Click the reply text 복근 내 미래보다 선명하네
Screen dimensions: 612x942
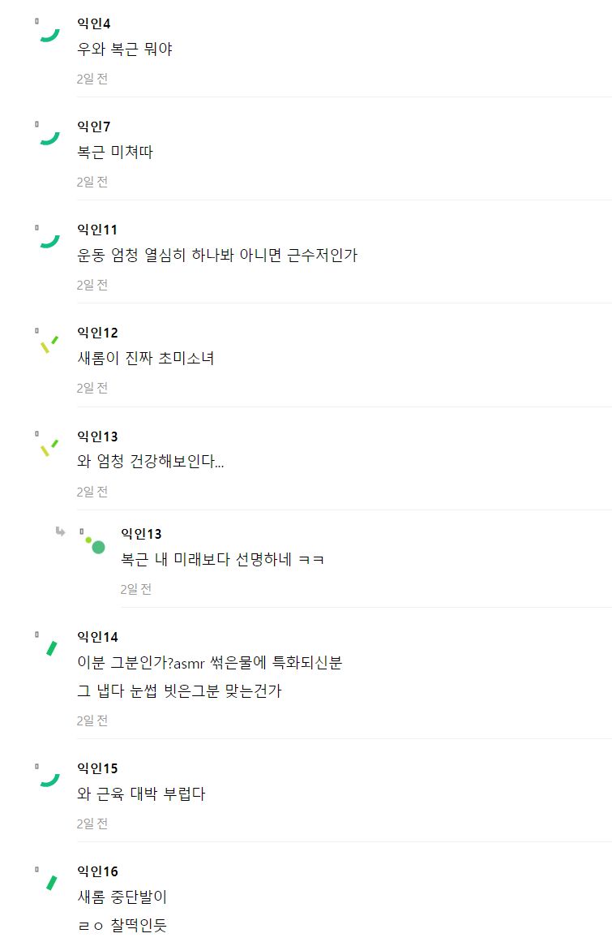206,560
